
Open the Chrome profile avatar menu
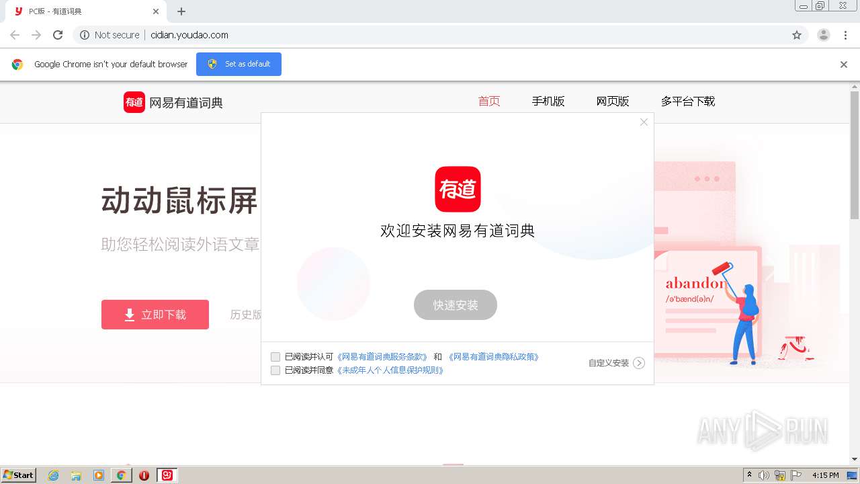[x=824, y=35]
